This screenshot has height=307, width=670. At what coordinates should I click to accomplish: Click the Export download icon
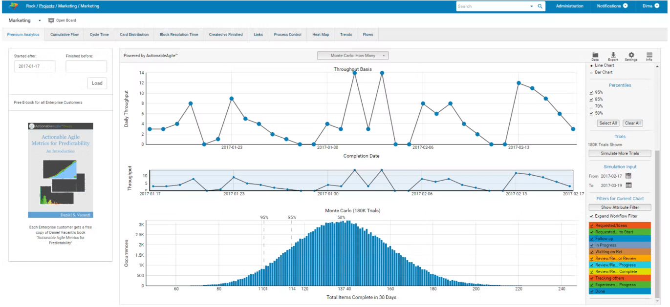613,55
